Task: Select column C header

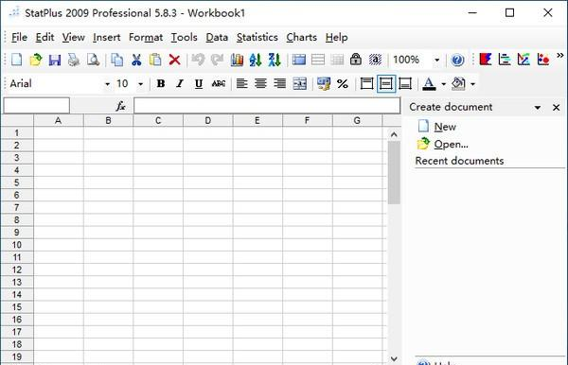Action: tap(158, 120)
